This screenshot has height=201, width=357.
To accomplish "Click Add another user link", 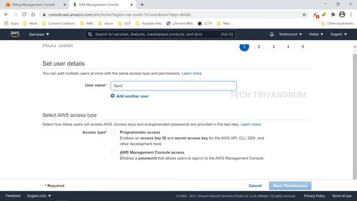I will [x=132, y=96].
